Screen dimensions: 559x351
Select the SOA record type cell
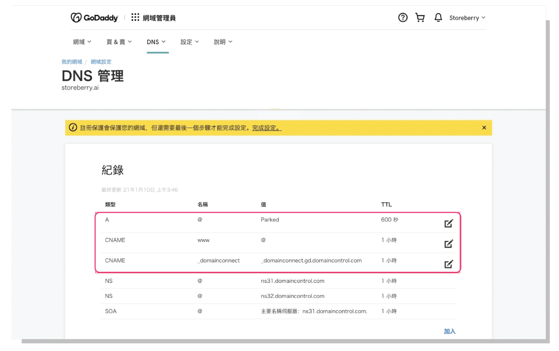coord(111,311)
